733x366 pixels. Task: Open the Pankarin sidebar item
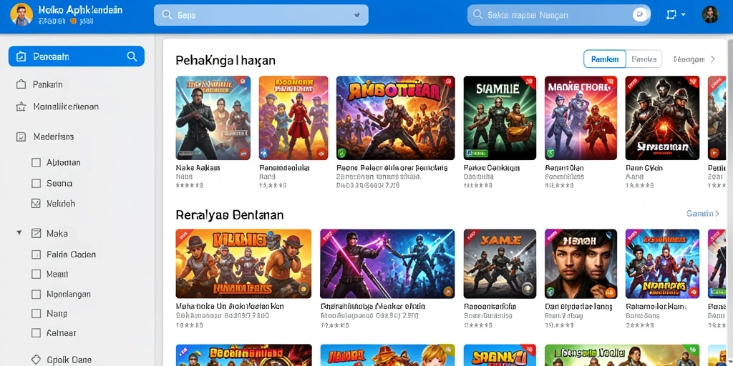(48, 84)
